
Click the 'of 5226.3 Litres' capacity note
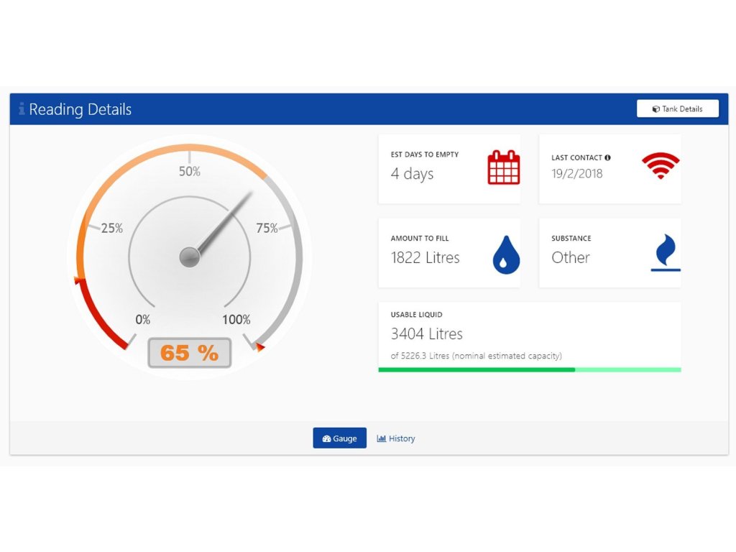coord(476,356)
